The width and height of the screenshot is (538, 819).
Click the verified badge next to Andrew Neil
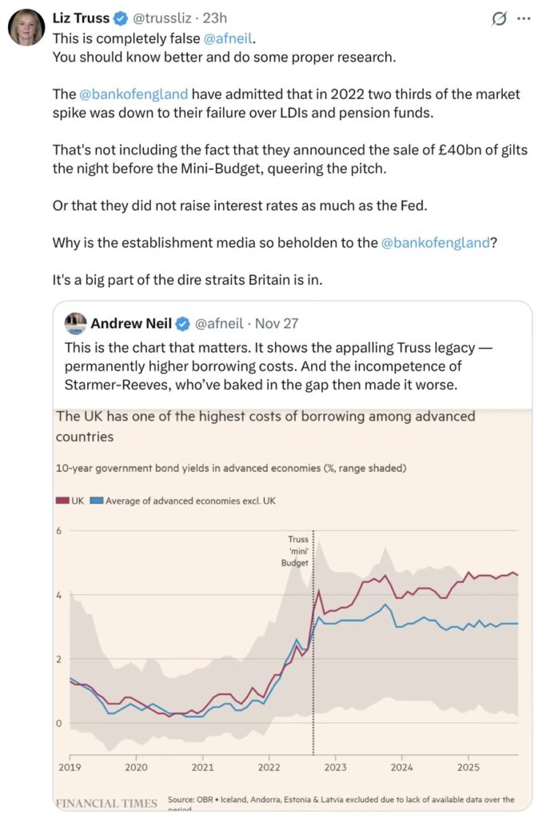tap(182, 324)
